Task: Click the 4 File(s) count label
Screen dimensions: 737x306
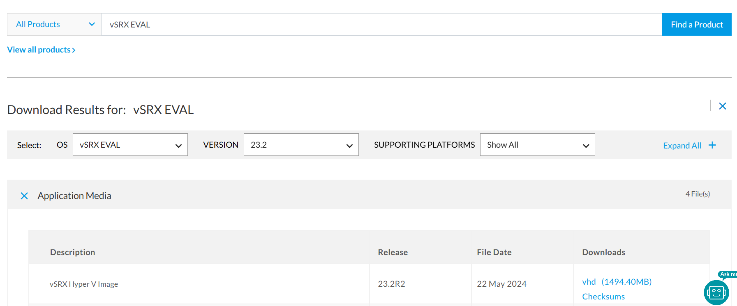Action: 698,194
